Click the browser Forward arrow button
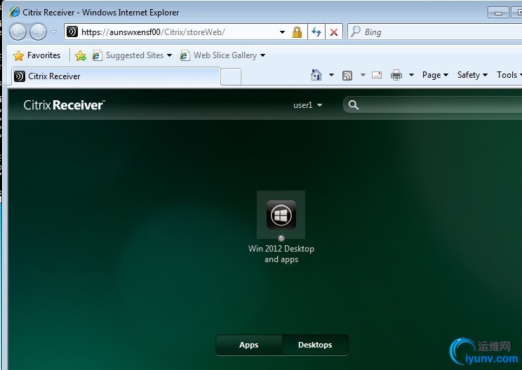 tap(39, 32)
